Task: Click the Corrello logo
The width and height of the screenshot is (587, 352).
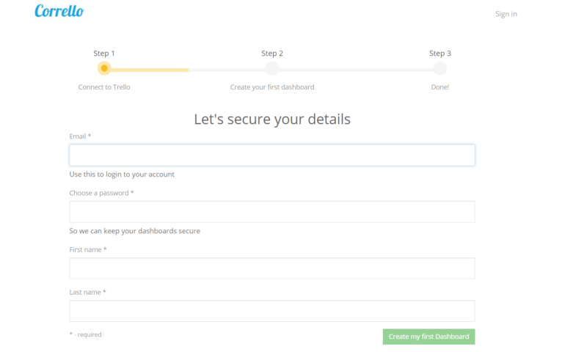Action: [x=59, y=12]
